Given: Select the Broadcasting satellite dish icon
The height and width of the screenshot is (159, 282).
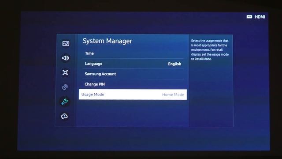Looking at the screenshot, I should point(65,87).
